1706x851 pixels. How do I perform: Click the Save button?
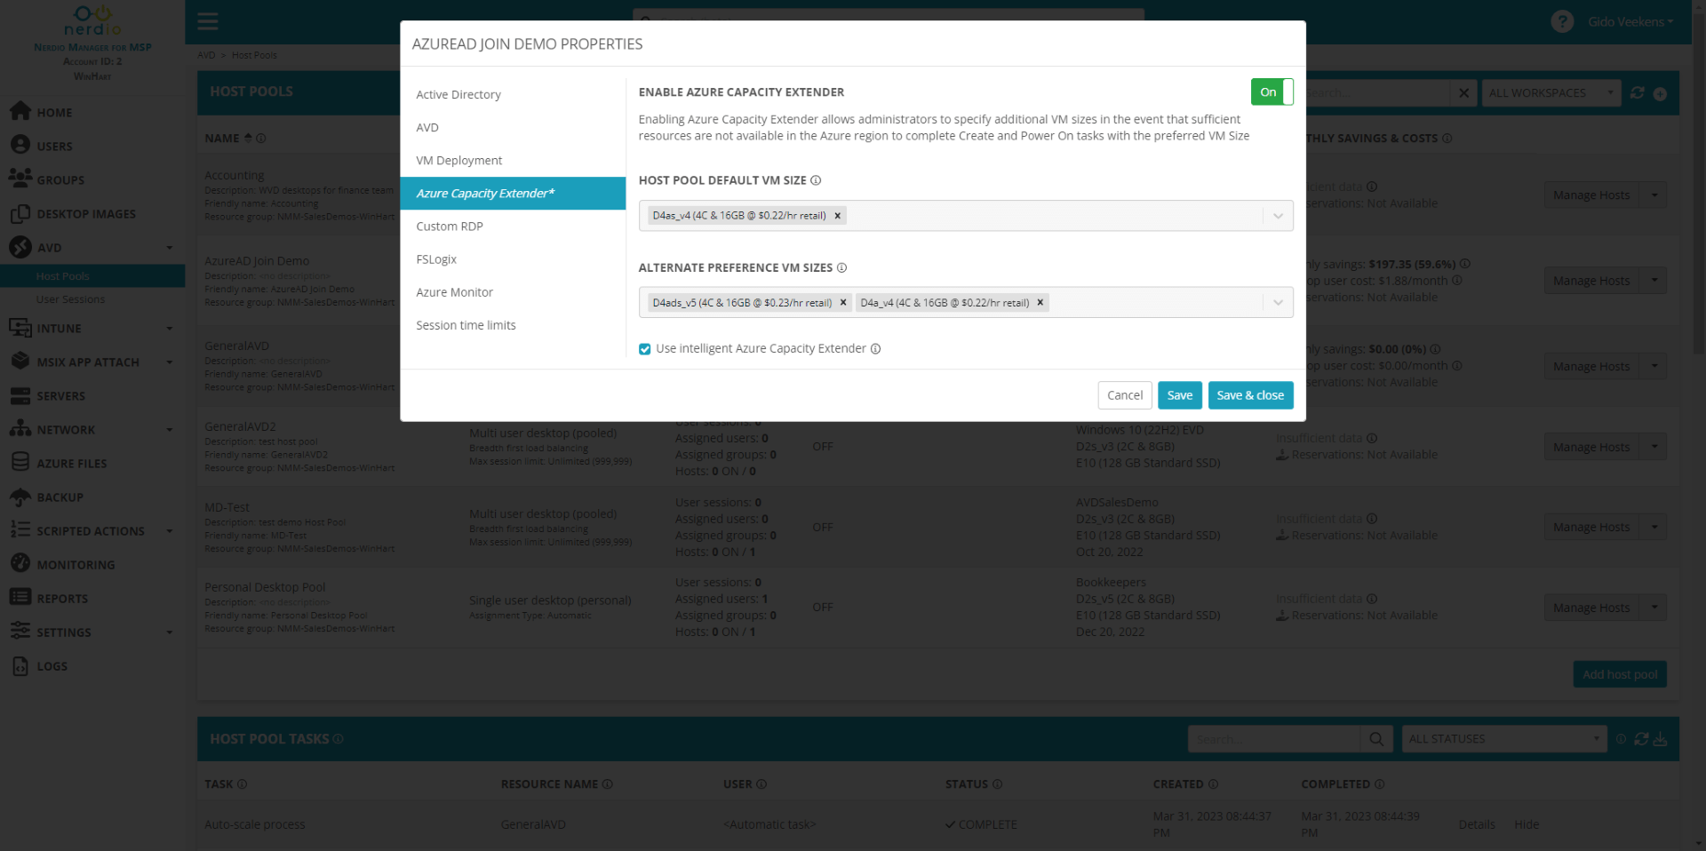pos(1180,395)
